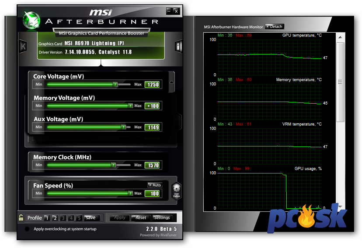Image resolution: width=362 pixels, height=248 pixels.
Task: Click the 'MSI Afterburner Hardware Monitor' title
Action: click(x=233, y=27)
